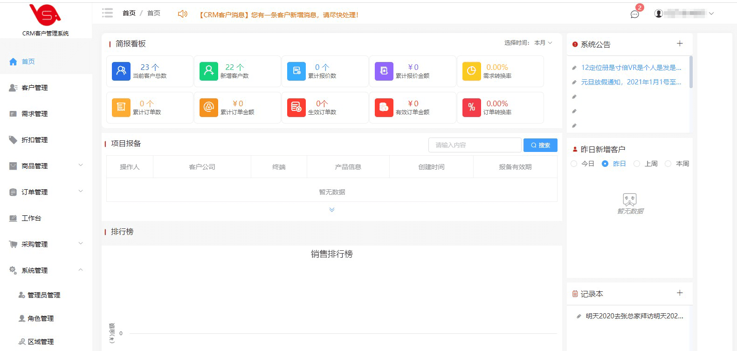Click the 销售排行榜 chart title

coord(332,254)
